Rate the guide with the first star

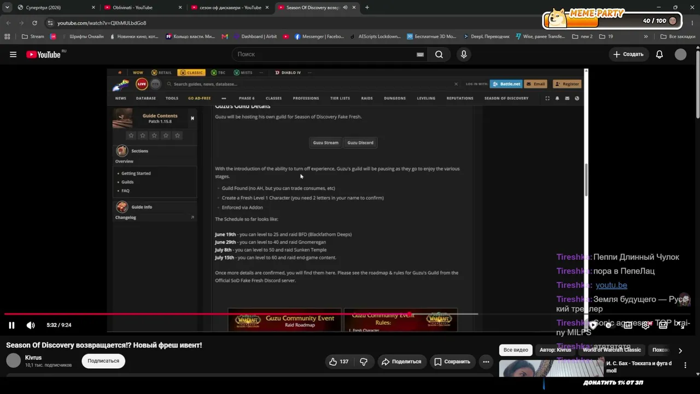pyautogui.click(x=131, y=135)
